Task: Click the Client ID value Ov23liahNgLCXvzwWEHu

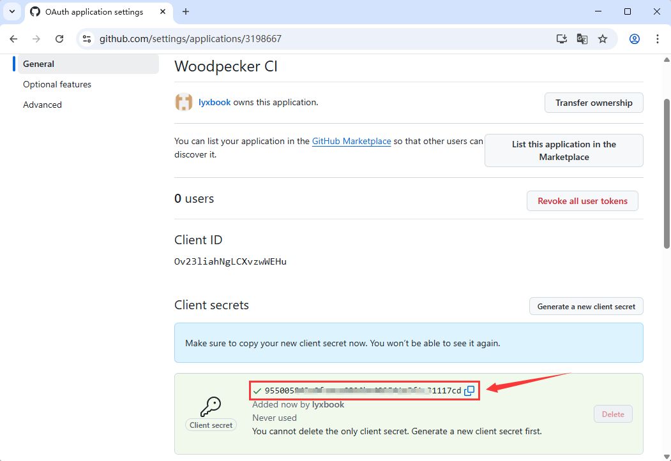Action: tap(230, 261)
